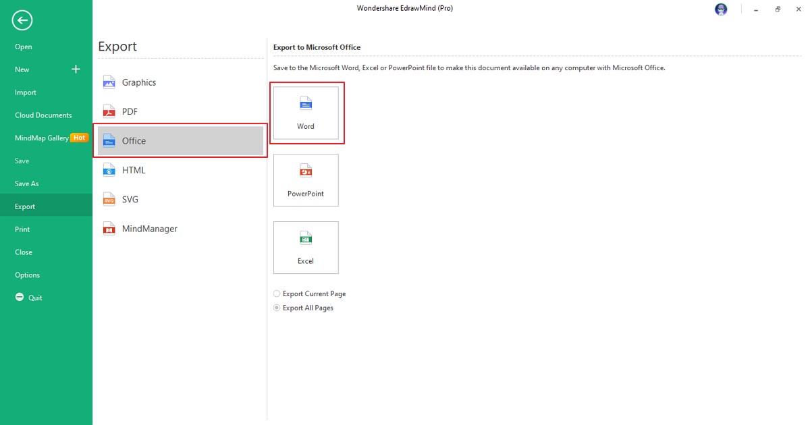Export to Excel button
This screenshot has width=810, height=425.
coord(306,248)
